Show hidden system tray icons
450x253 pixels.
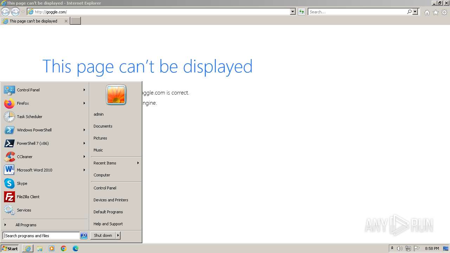[392, 248]
